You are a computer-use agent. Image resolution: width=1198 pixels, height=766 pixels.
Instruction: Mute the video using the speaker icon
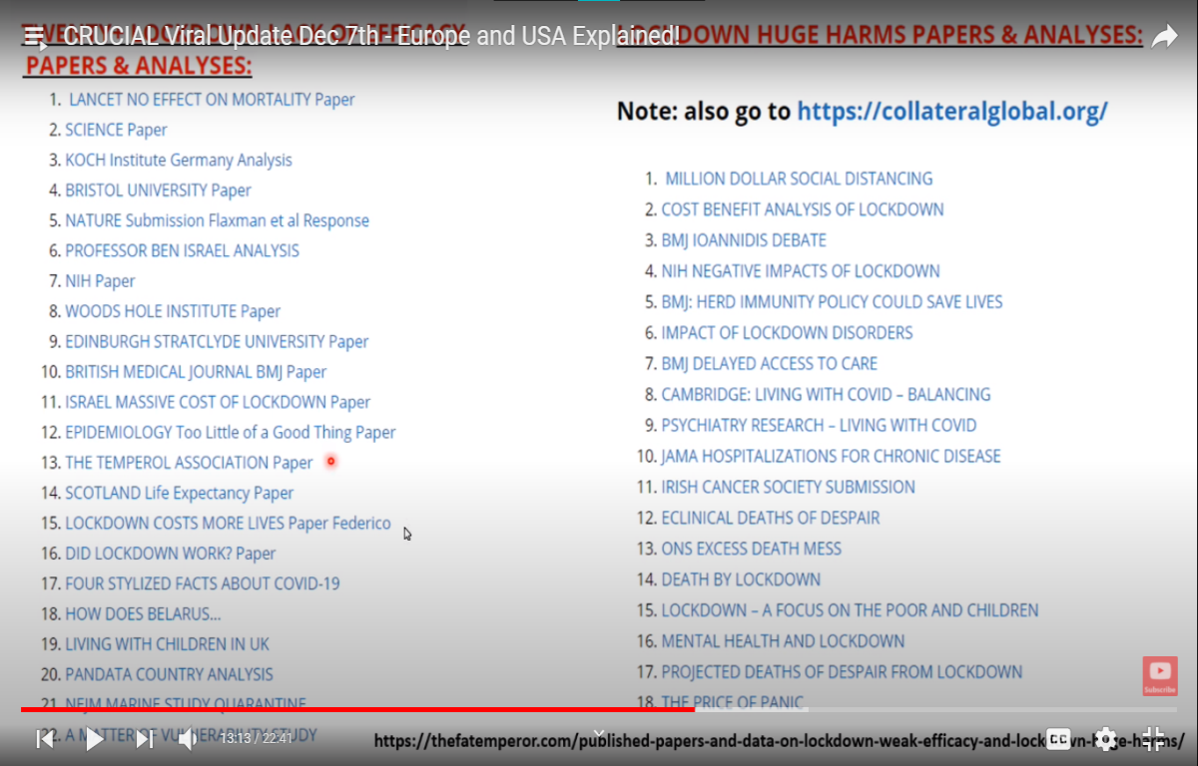point(187,739)
